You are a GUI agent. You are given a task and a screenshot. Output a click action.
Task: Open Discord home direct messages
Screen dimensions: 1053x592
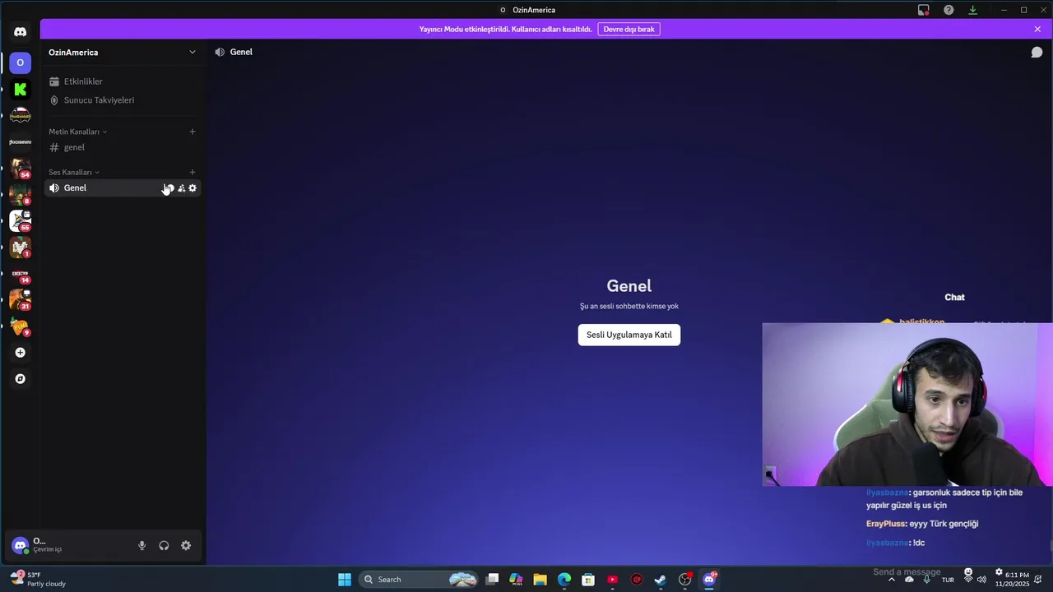coord(21,32)
